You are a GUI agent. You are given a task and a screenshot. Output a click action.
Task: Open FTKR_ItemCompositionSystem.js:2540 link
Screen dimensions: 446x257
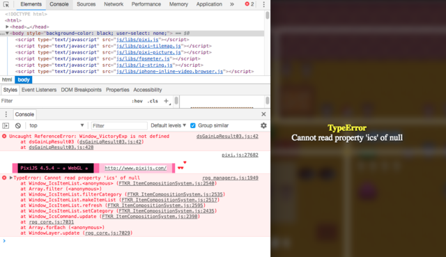[x=167, y=183]
